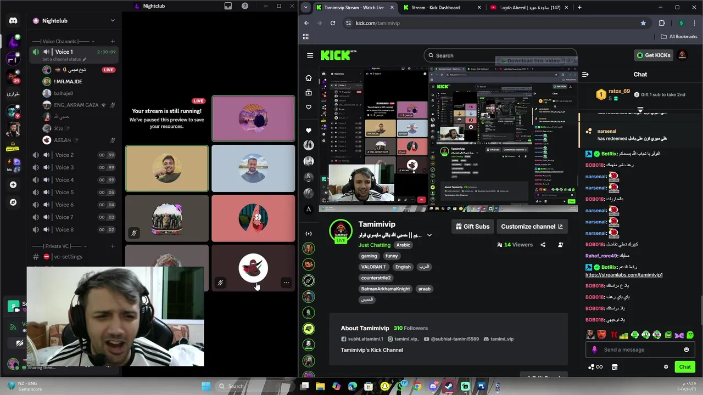Click Kick search field
703x395 pixels.
pyautogui.click(x=500, y=55)
